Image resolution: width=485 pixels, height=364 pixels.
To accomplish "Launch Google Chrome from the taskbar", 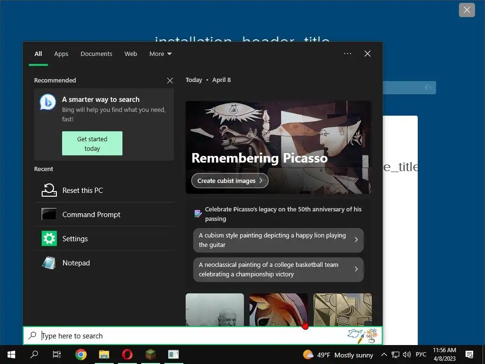I will click(81, 355).
